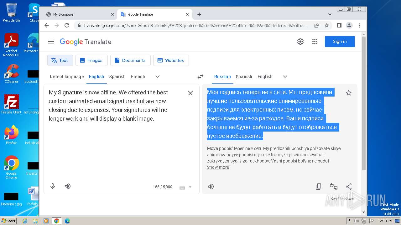Show hidden system tray icons
The image size is (401, 225).
(x=349, y=221)
